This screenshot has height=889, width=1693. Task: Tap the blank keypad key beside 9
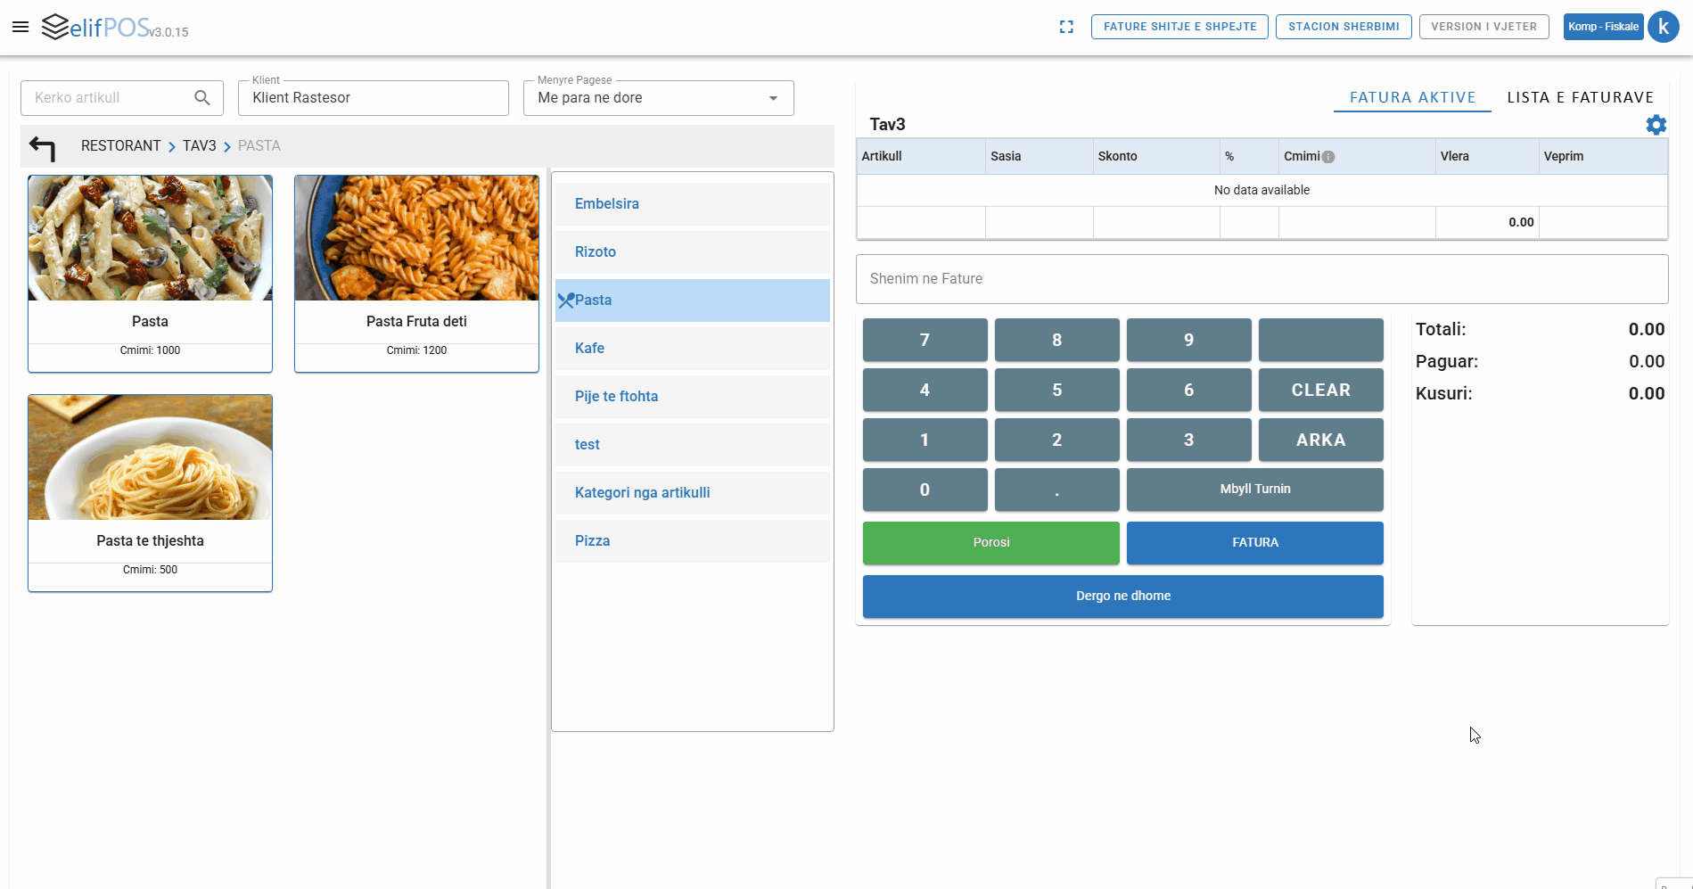[x=1321, y=340]
